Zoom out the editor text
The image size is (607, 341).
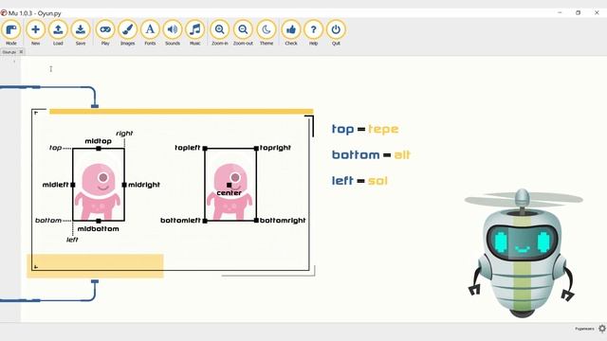[243, 33]
